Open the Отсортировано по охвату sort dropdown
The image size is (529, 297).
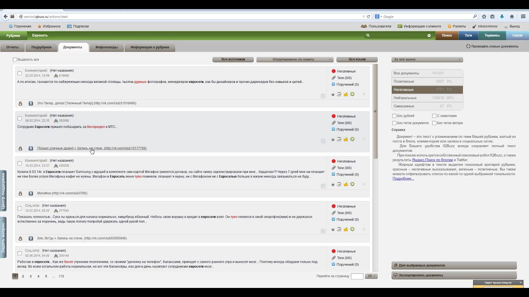click(295, 59)
